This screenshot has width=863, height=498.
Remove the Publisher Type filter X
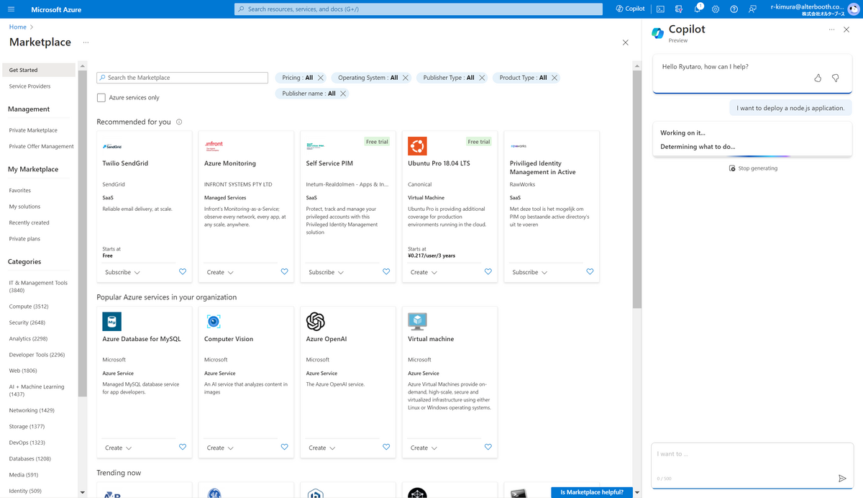482,78
